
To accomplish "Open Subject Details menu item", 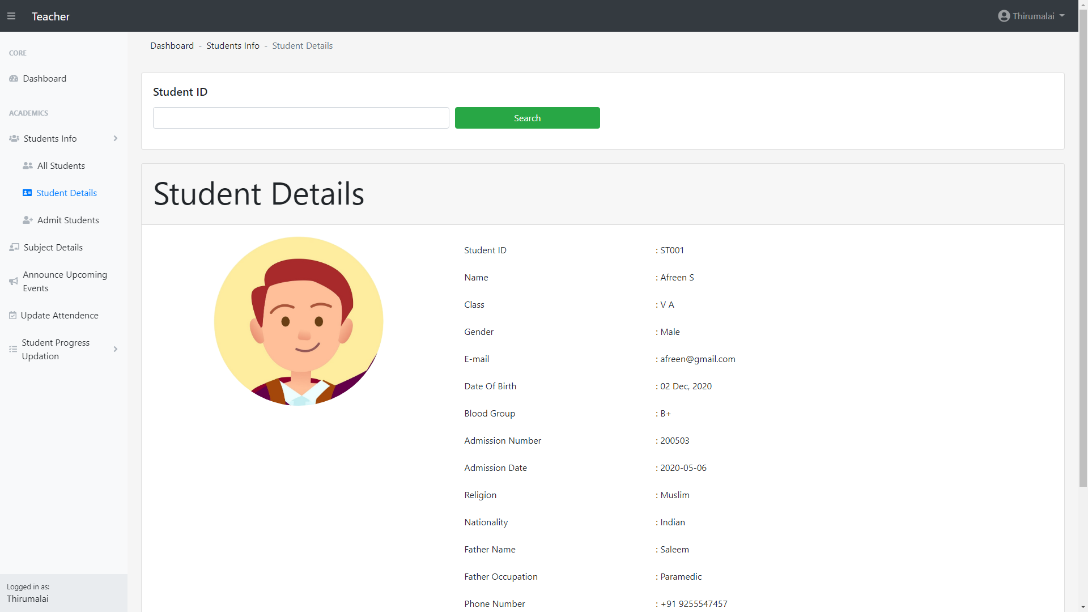I will (53, 248).
